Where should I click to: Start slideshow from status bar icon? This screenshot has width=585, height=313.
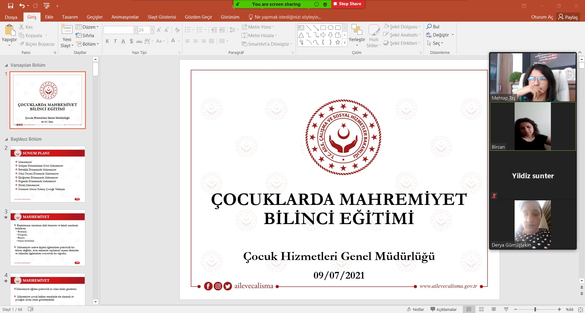[x=506, y=309]
